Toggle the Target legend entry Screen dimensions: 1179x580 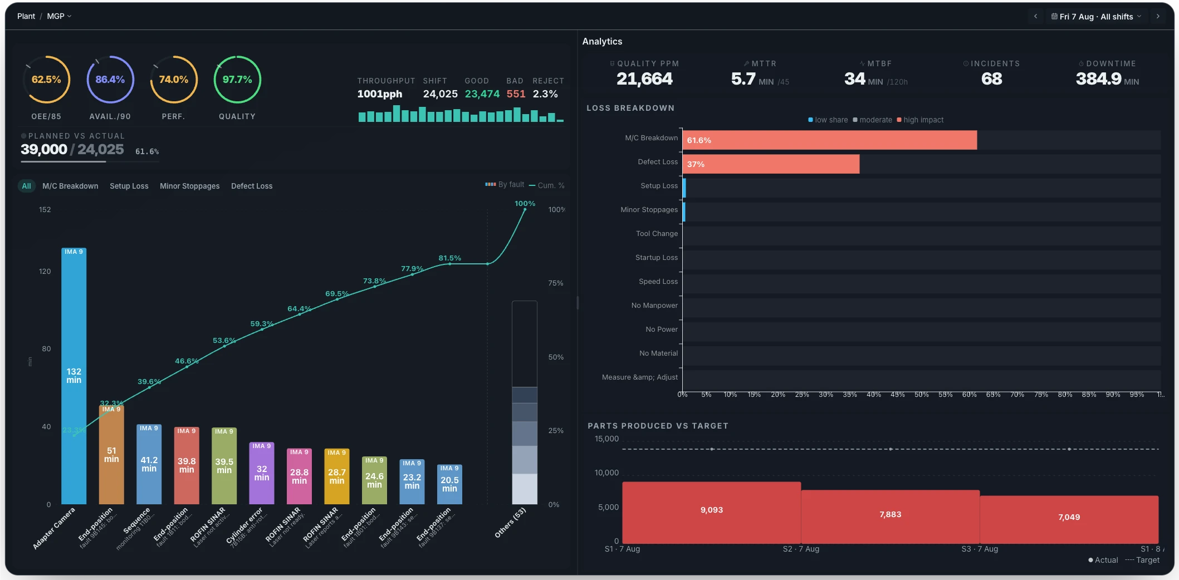(1142, 560)
